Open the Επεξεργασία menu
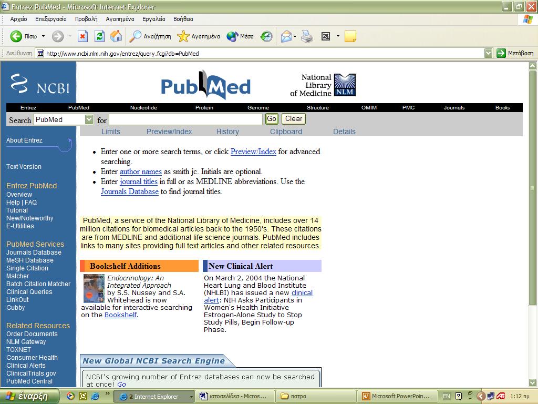 tap(51, 19)
